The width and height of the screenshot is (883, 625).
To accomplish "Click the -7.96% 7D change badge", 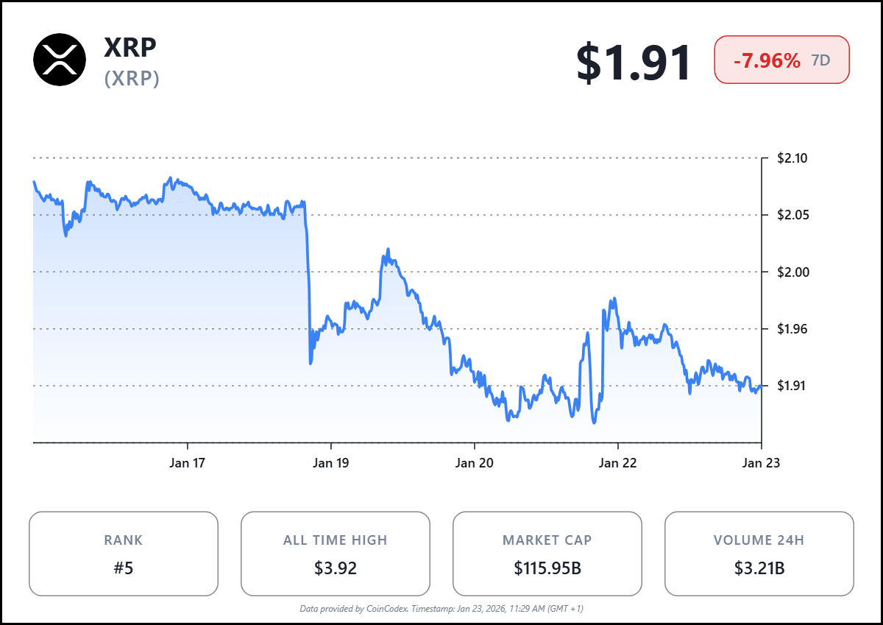I will (781, 60).
